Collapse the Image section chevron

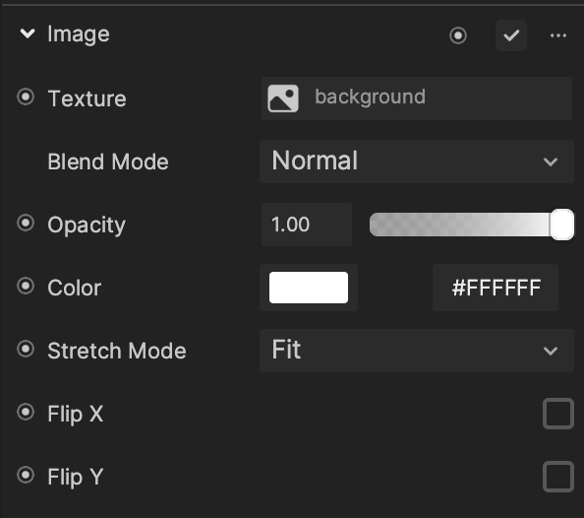click(x=28, y=33)
